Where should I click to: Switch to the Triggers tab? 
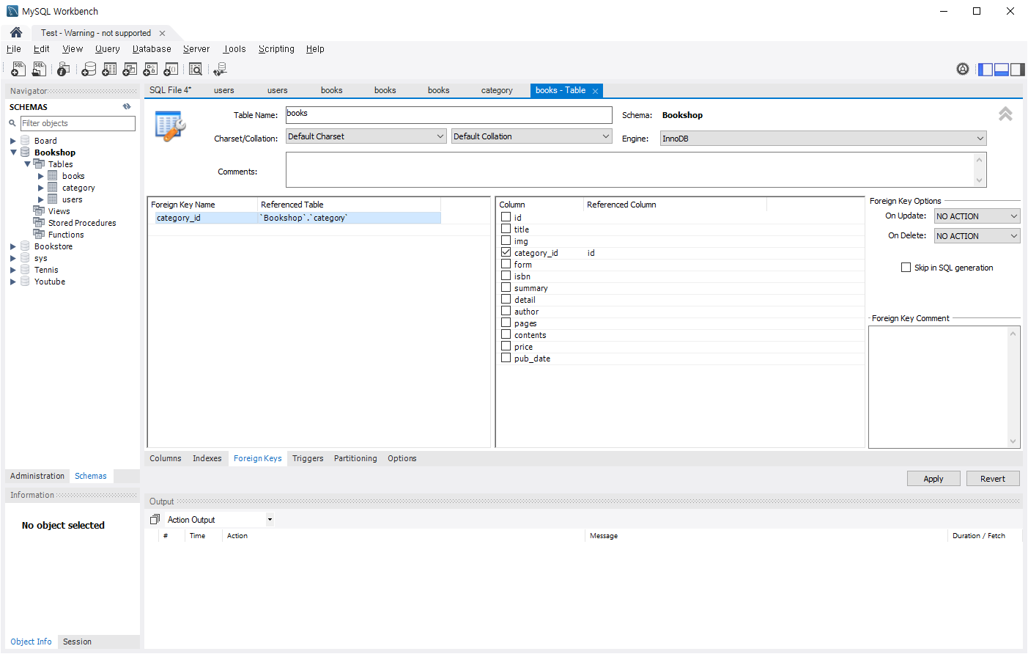(308, 458)
